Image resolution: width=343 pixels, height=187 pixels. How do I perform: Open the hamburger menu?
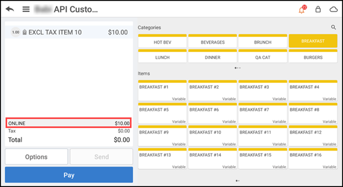(26, 9)
